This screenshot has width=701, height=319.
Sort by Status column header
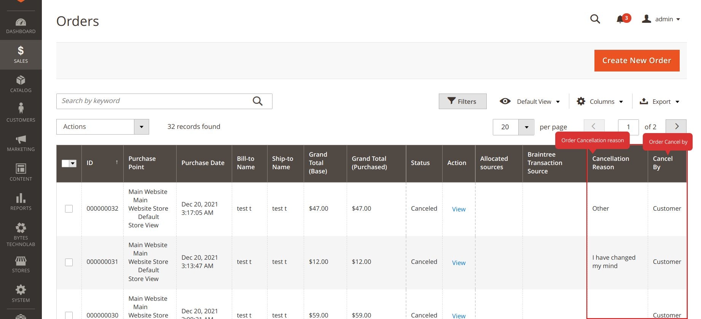(x=424, y=163)
